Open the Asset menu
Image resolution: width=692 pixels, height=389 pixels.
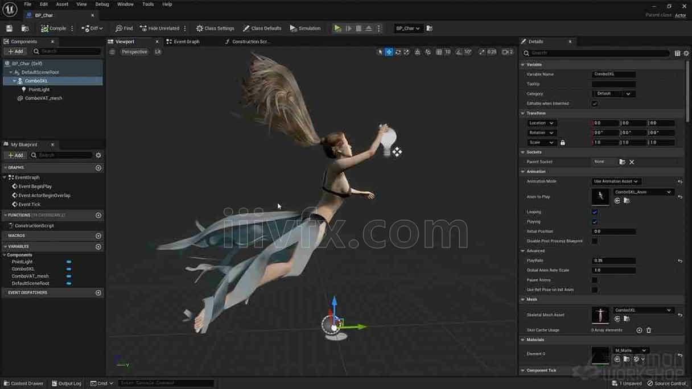coord(62,4)
